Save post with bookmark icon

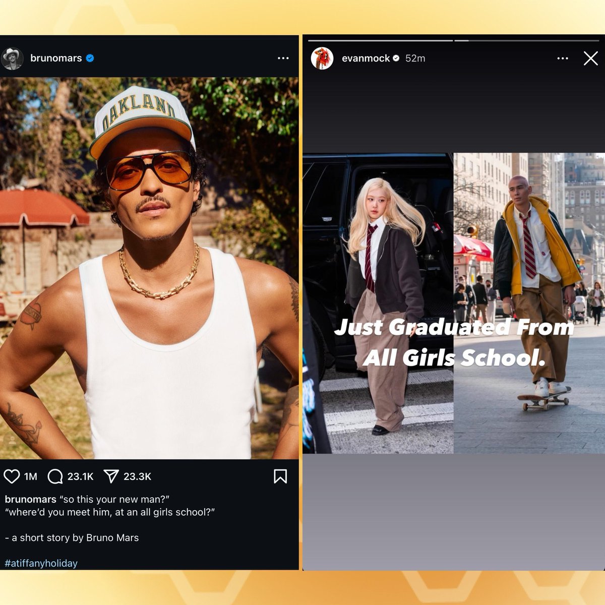pyautogui.click(x=280, y=476)
